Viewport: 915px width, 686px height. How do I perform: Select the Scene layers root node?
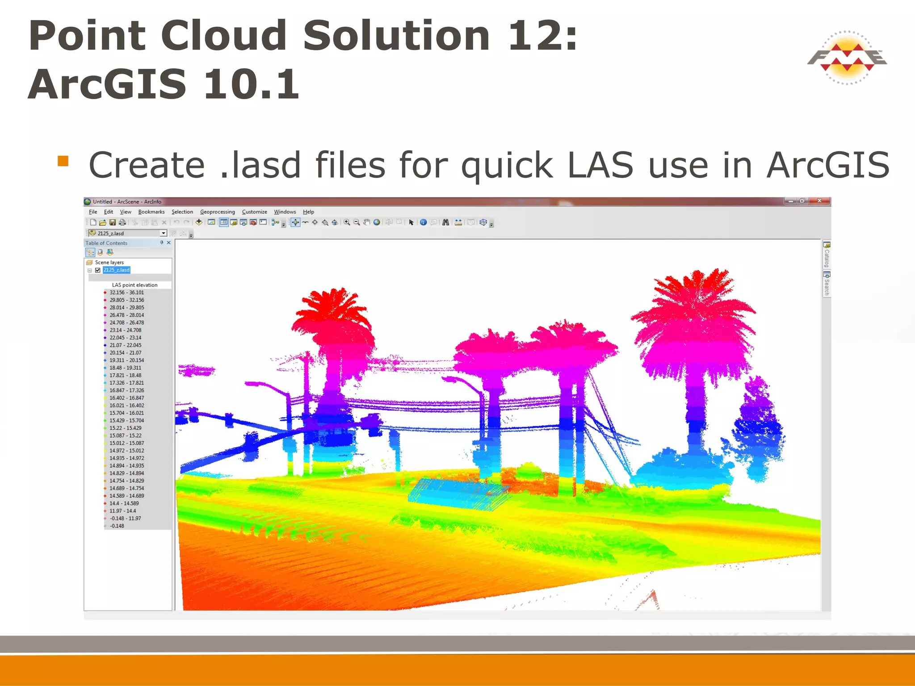(109, 263)
